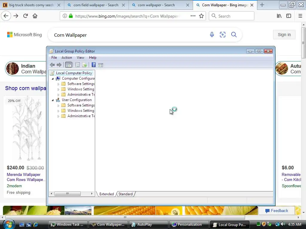The image size is (306, 229).
Task: Bookmark this page with the star icon
Action: click(x=201, y=16)
